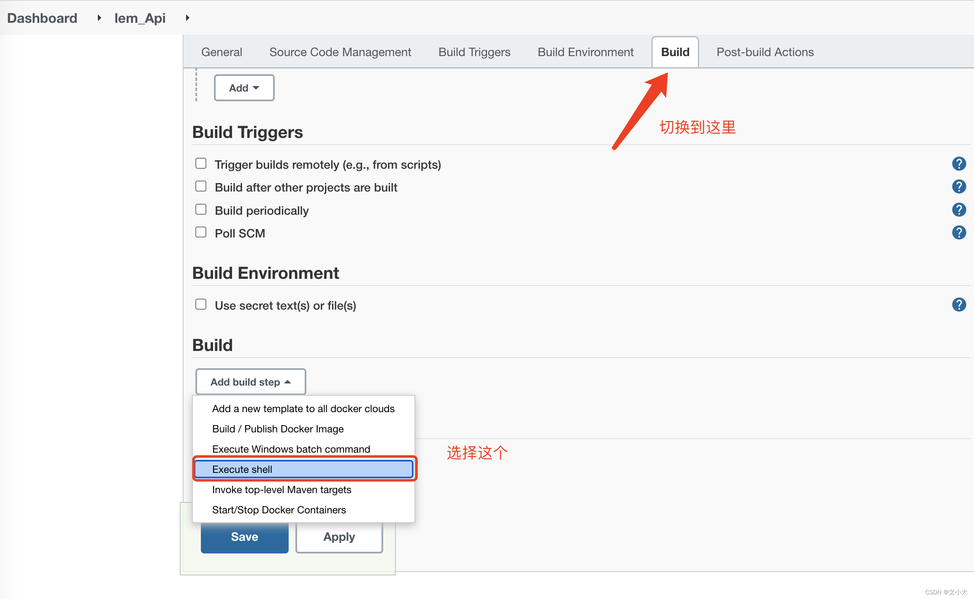Open help for Build after other projects are built
Image resolution: width=974 pixels, height=599 pixels.
coord(959,186)
